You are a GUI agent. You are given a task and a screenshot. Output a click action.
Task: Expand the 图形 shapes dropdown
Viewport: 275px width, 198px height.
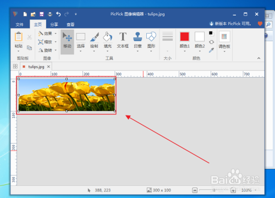click(x=151, y=51)
